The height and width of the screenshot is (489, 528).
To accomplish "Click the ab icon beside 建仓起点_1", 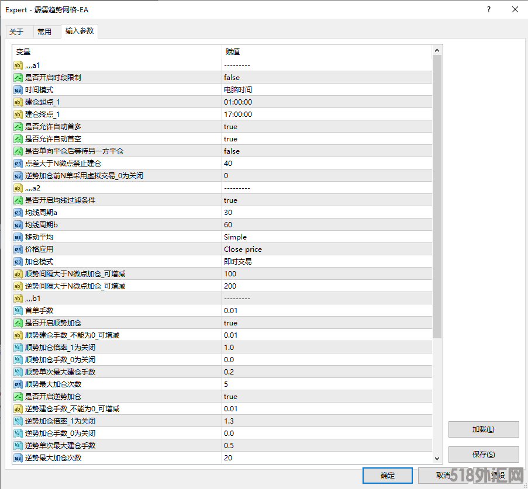I will (x=18, y=102).
